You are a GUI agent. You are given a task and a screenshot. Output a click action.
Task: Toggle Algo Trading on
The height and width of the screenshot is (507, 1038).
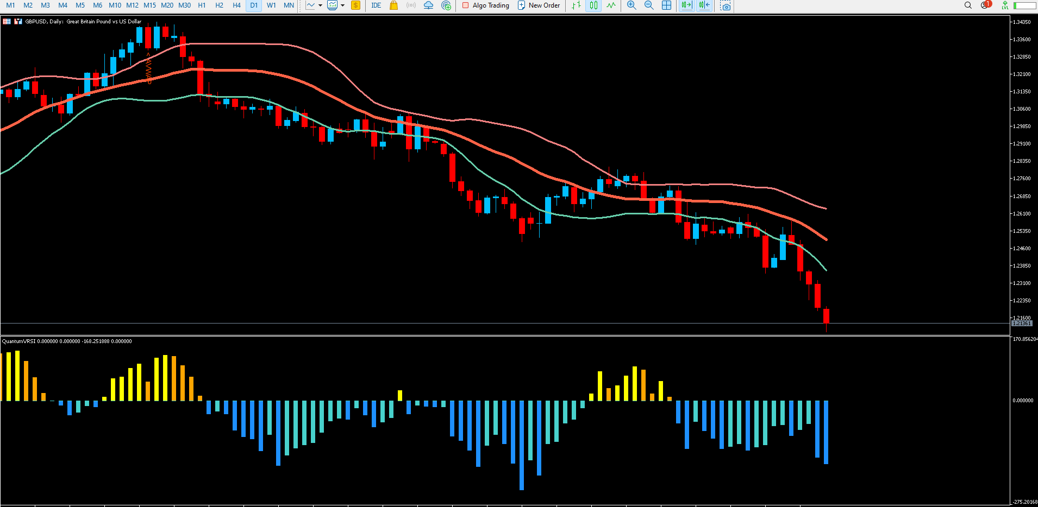pyautogui.click(x=485, y=5)
